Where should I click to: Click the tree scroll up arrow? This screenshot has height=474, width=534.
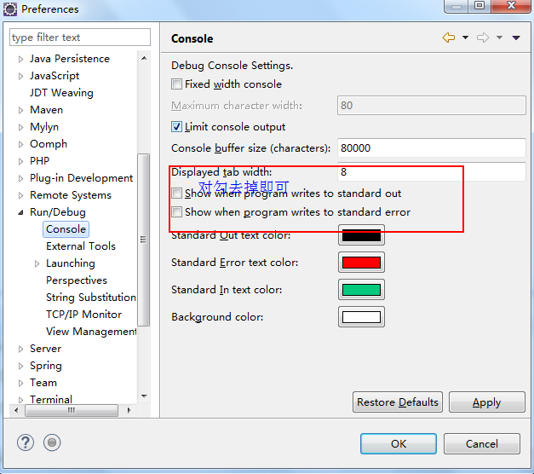(x=144, y=58)
